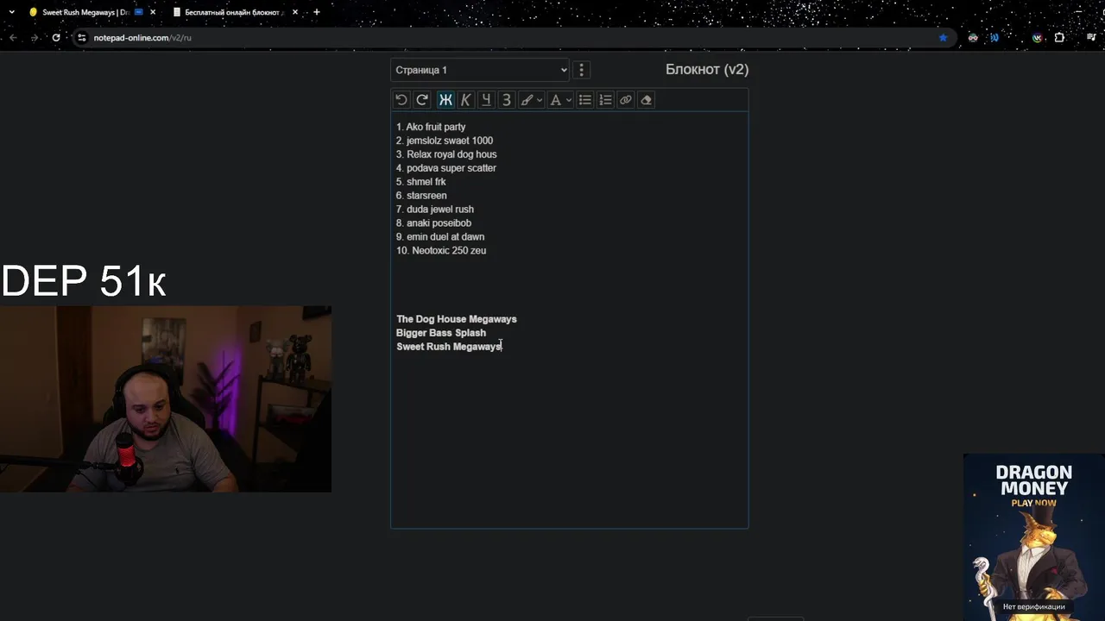Click bold line "Sweet Rush Megaways"
Screen dimensions: 1105x621
(449, 347)
